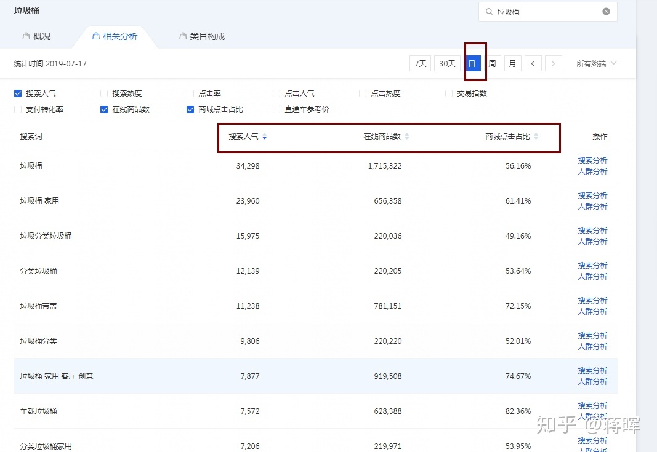
Task: Enable the 搜索热度 checkbox
Action: pyautogui.click(x=103, y=93)
